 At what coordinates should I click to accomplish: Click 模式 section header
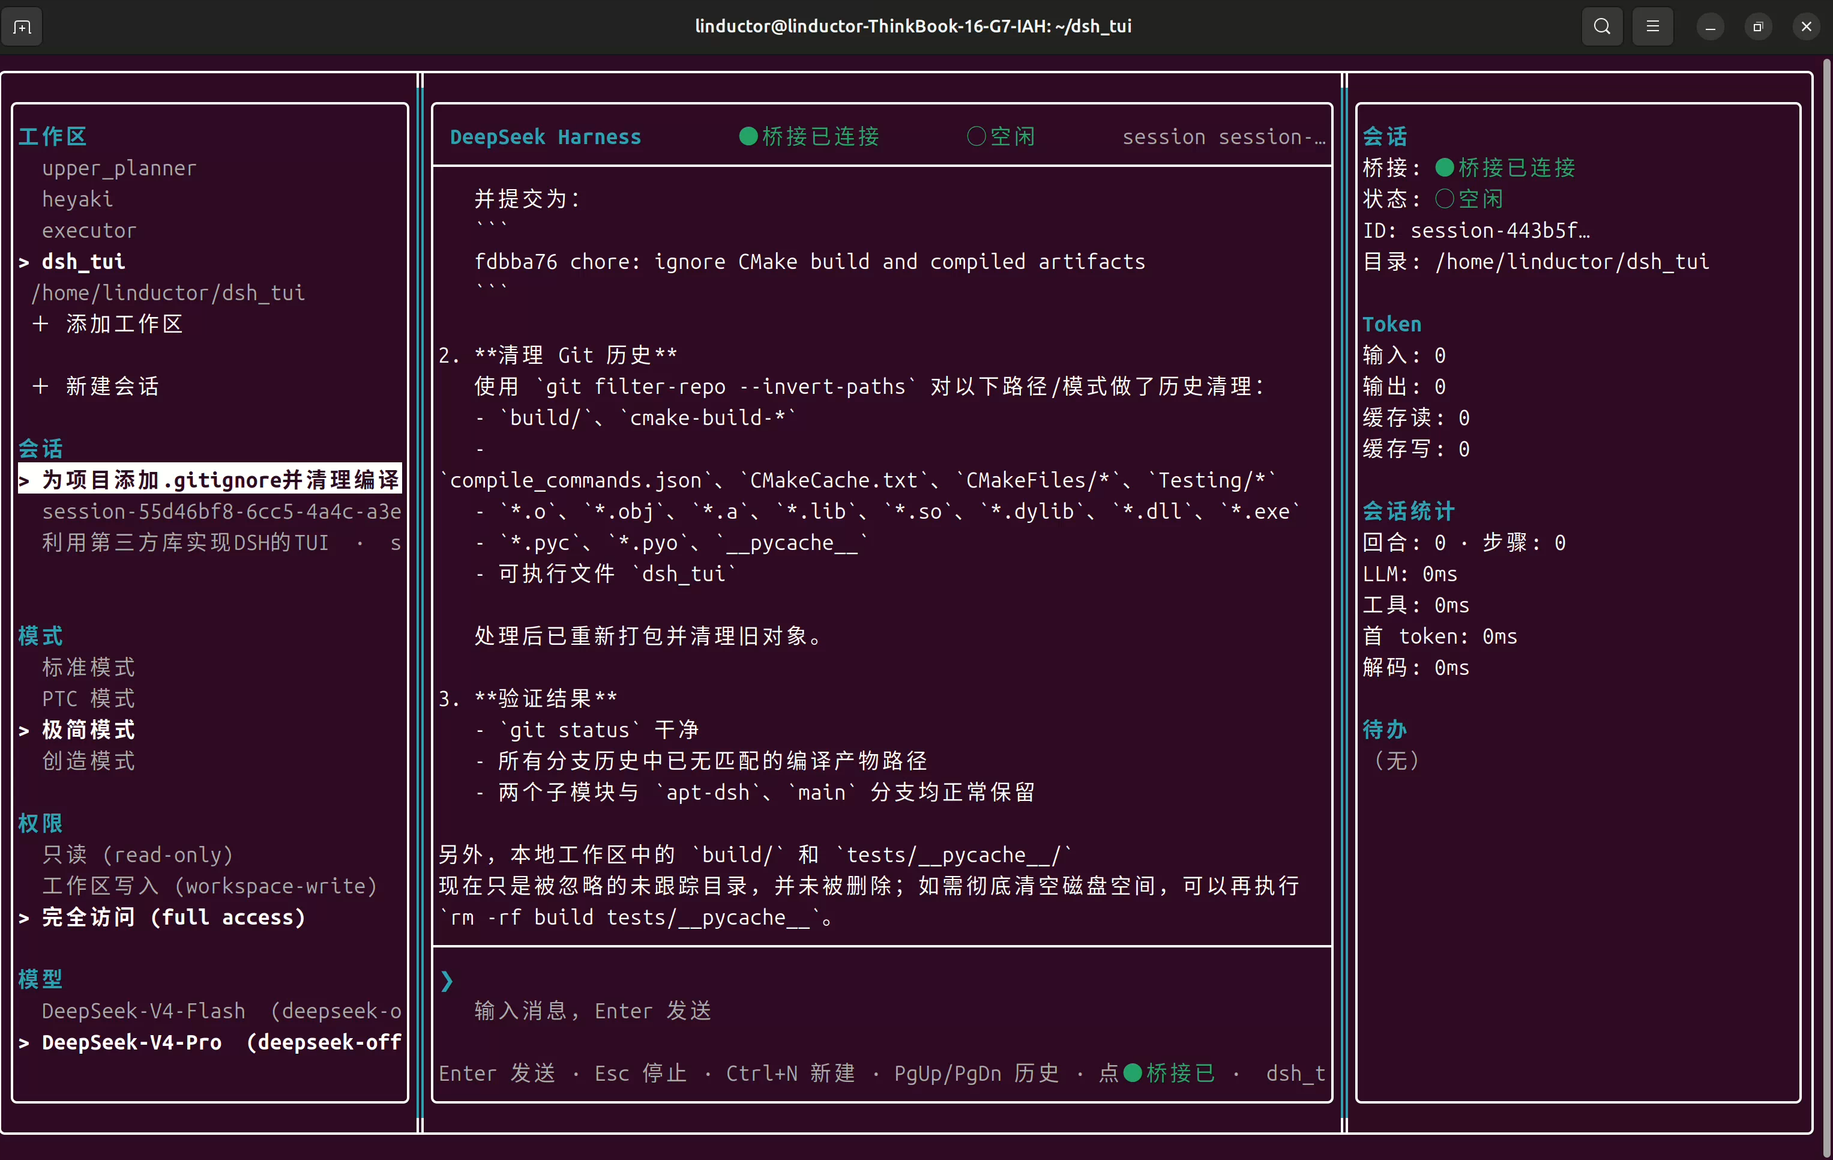(x=40, y=636)
